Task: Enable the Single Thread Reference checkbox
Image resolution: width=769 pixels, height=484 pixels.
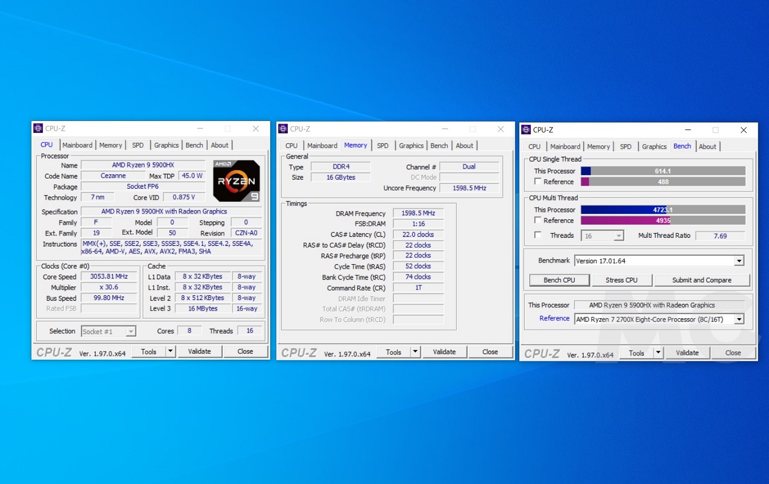Action: click(x=538, y=182)
